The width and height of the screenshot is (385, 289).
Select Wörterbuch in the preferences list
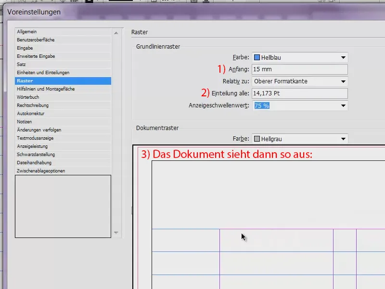click(x=63, y=97)
